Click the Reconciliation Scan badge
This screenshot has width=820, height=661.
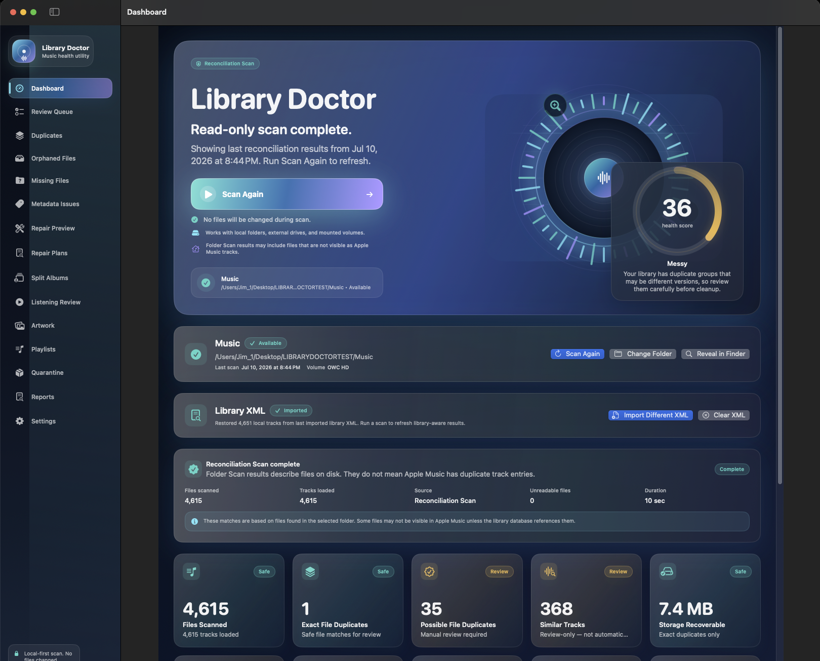[x=225, y=63]
